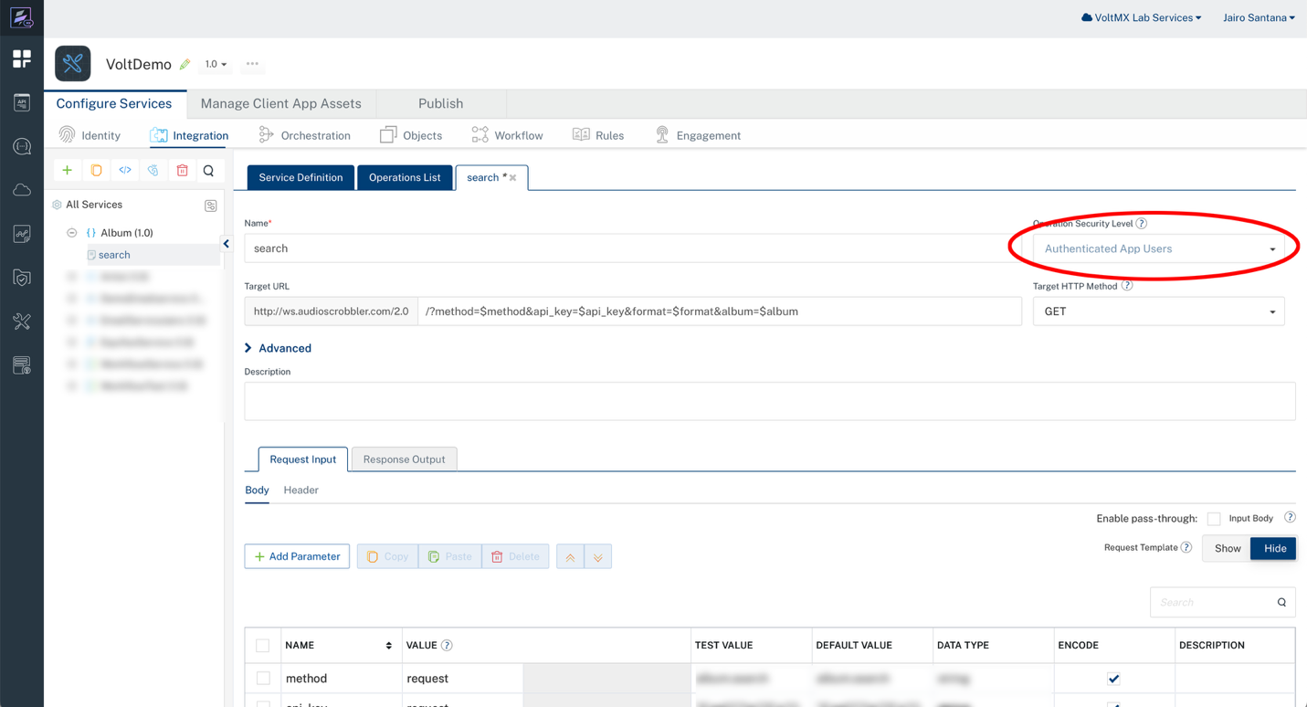Click Show for Request Template
This screenshot has height=707, width=1307.
(x=1227, y=548)
